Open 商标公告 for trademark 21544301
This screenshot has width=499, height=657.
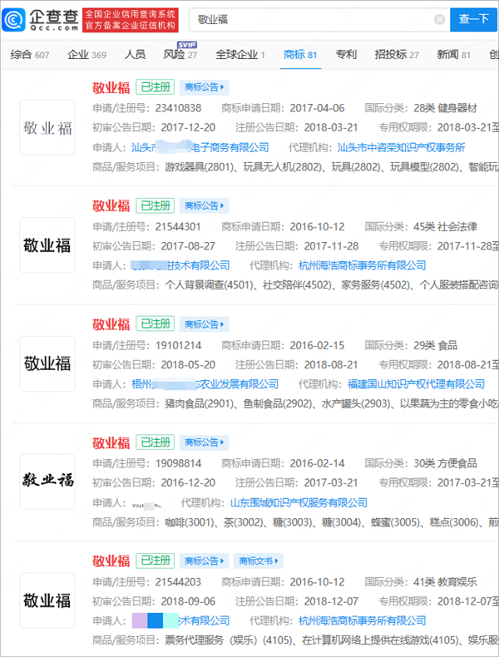click(204, 205)
